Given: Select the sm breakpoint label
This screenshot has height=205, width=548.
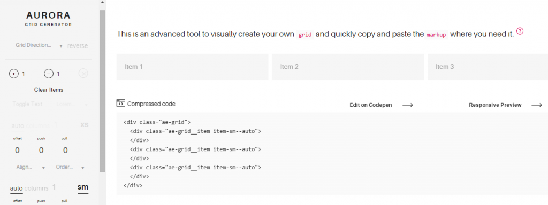Looking at the screenshot, I should pos(83,187).
